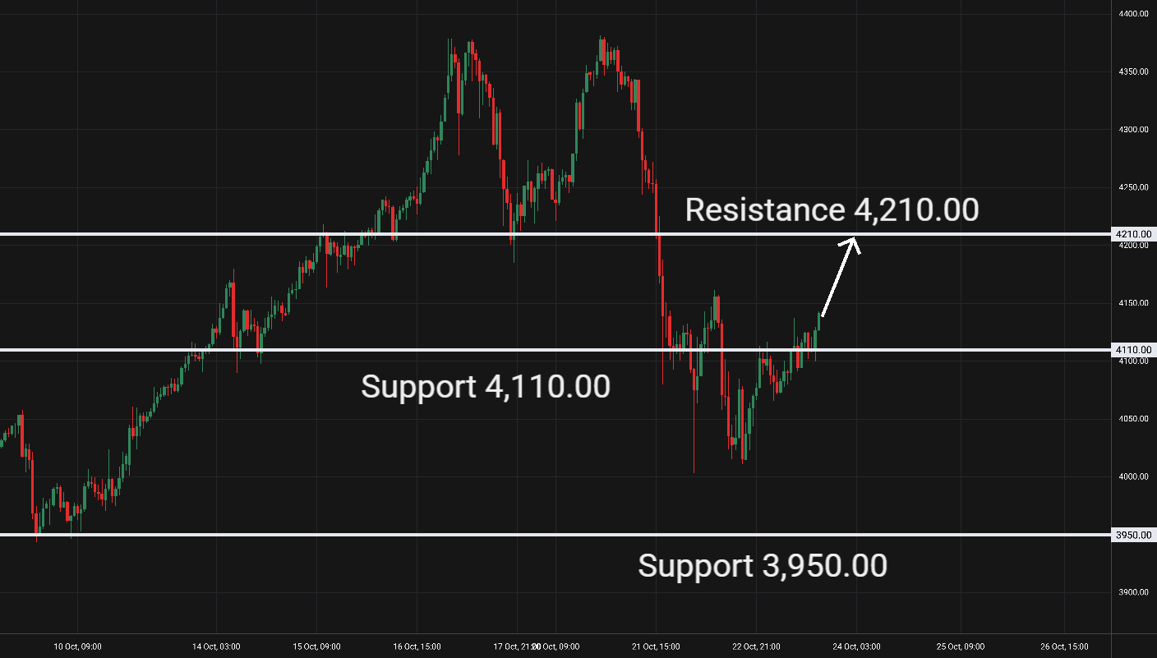1157x658 pixels.
Task: Select the Resistance 4,210.00 text label
Action: [832, 210]
